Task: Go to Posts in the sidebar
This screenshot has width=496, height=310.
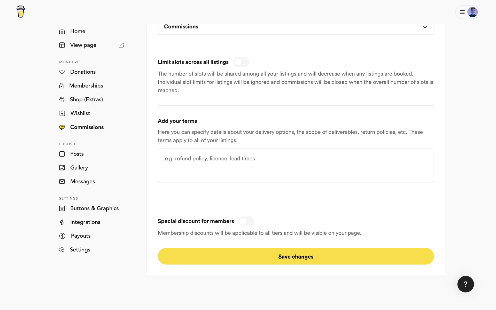Action: coord(77,154)
